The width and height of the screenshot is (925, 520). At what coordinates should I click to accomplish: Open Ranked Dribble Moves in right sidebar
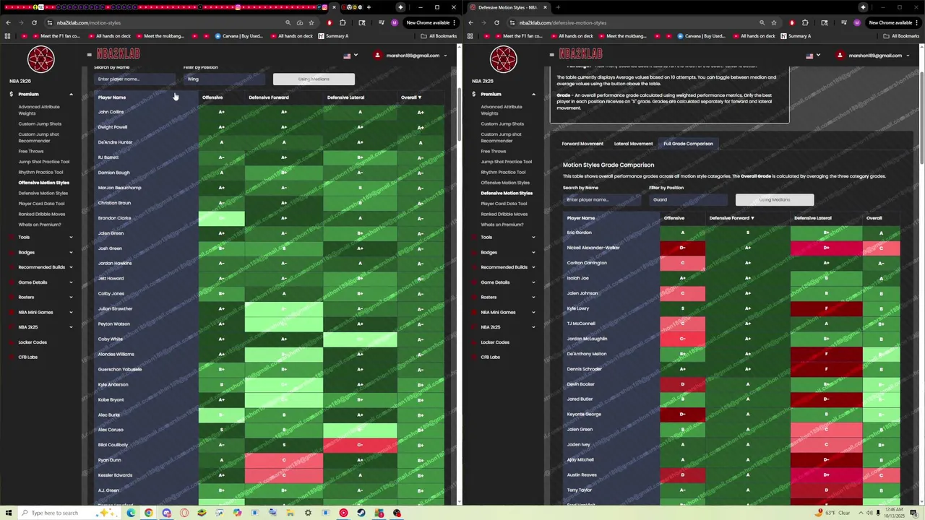[504, 214]
